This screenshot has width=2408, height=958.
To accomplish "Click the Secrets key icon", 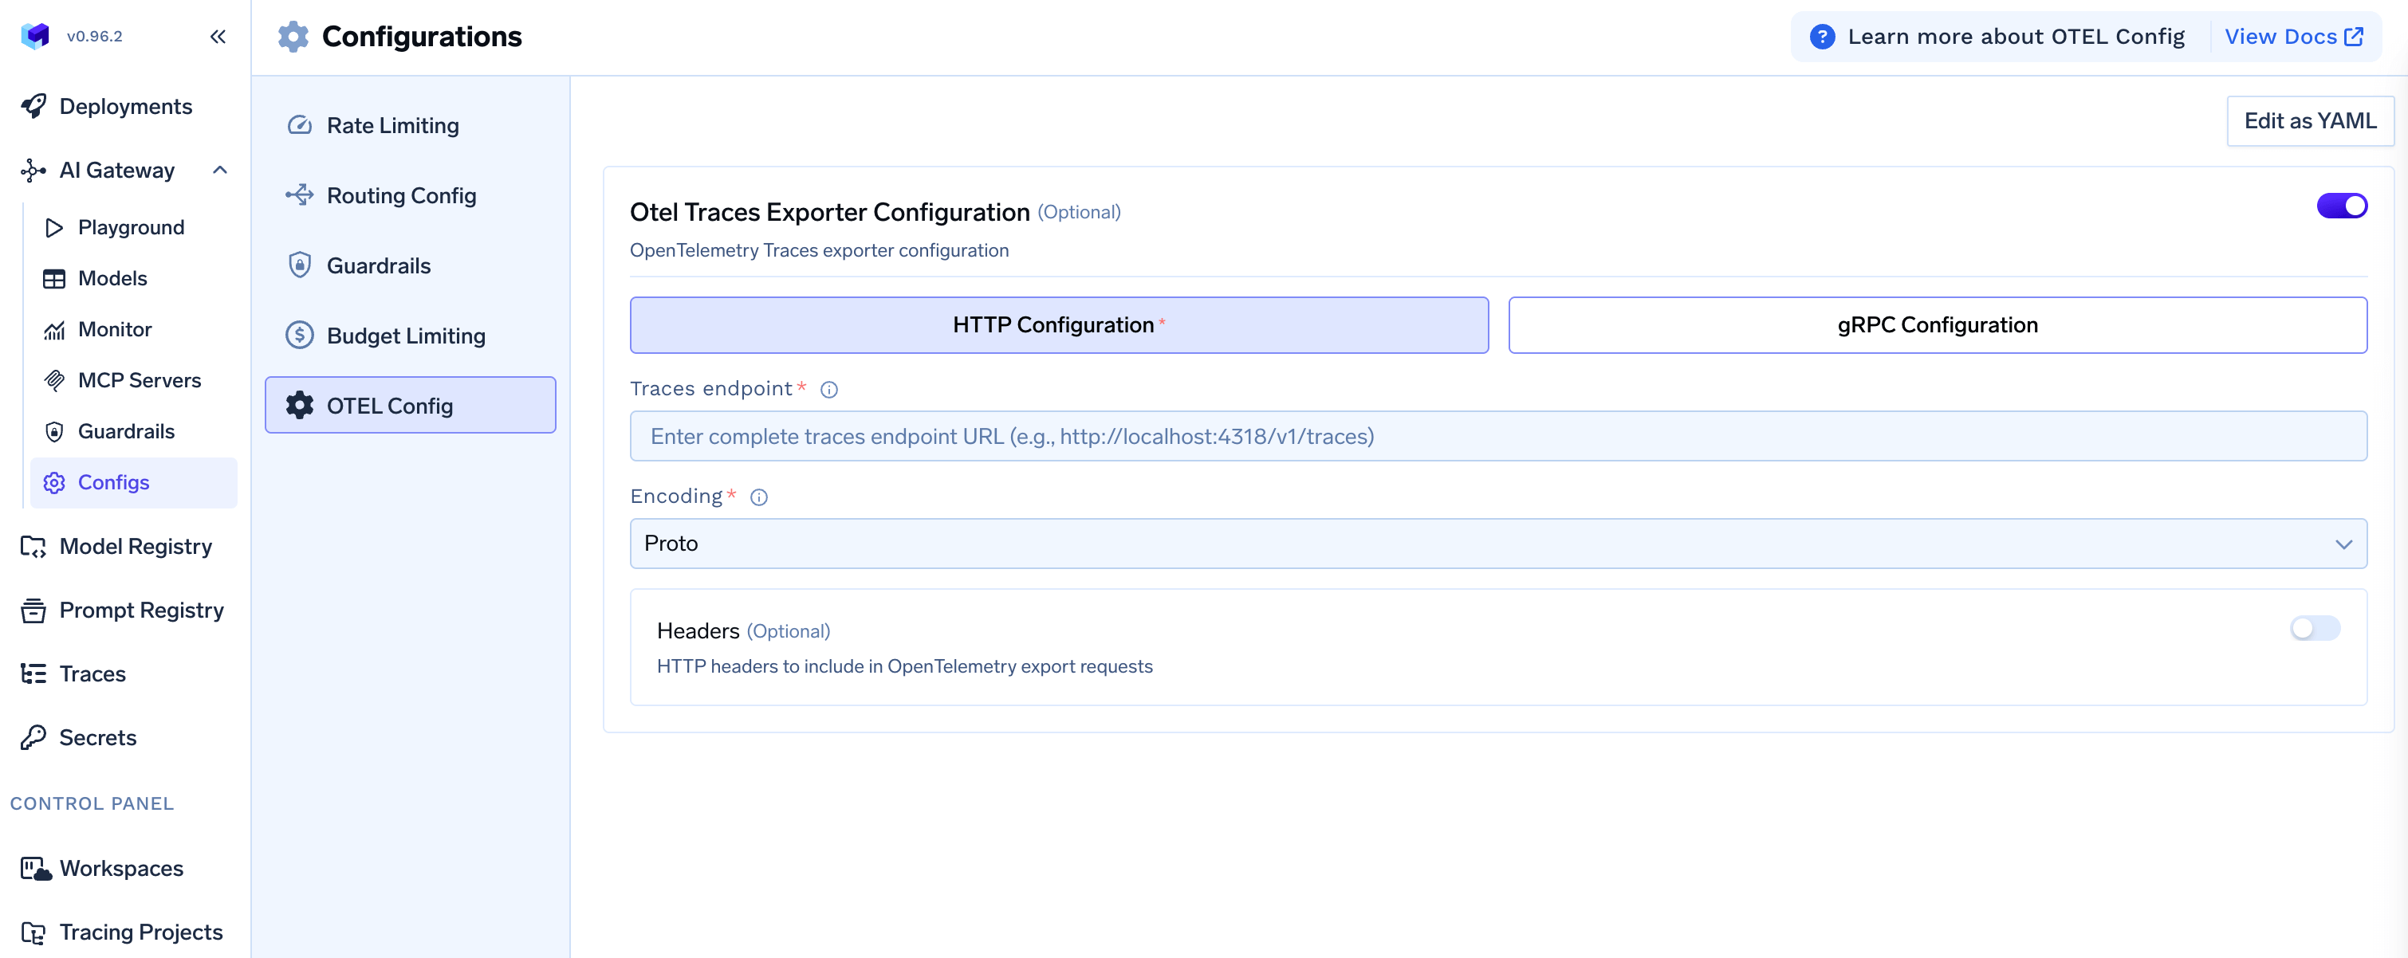I will point(33,737).
